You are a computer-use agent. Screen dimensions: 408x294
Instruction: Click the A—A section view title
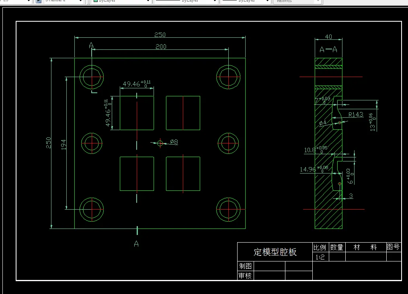coord(328,49)
